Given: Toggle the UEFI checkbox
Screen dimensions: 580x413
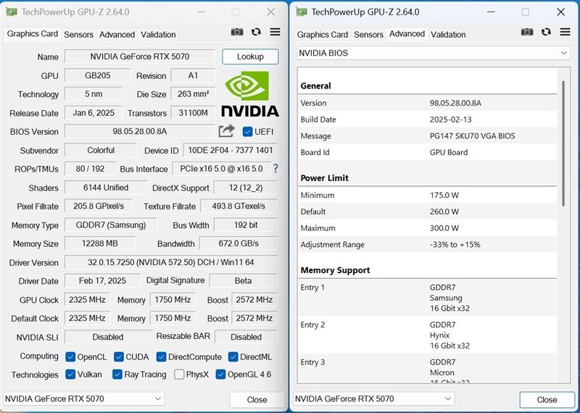Looking at the screenshot, I should (248, 132).
